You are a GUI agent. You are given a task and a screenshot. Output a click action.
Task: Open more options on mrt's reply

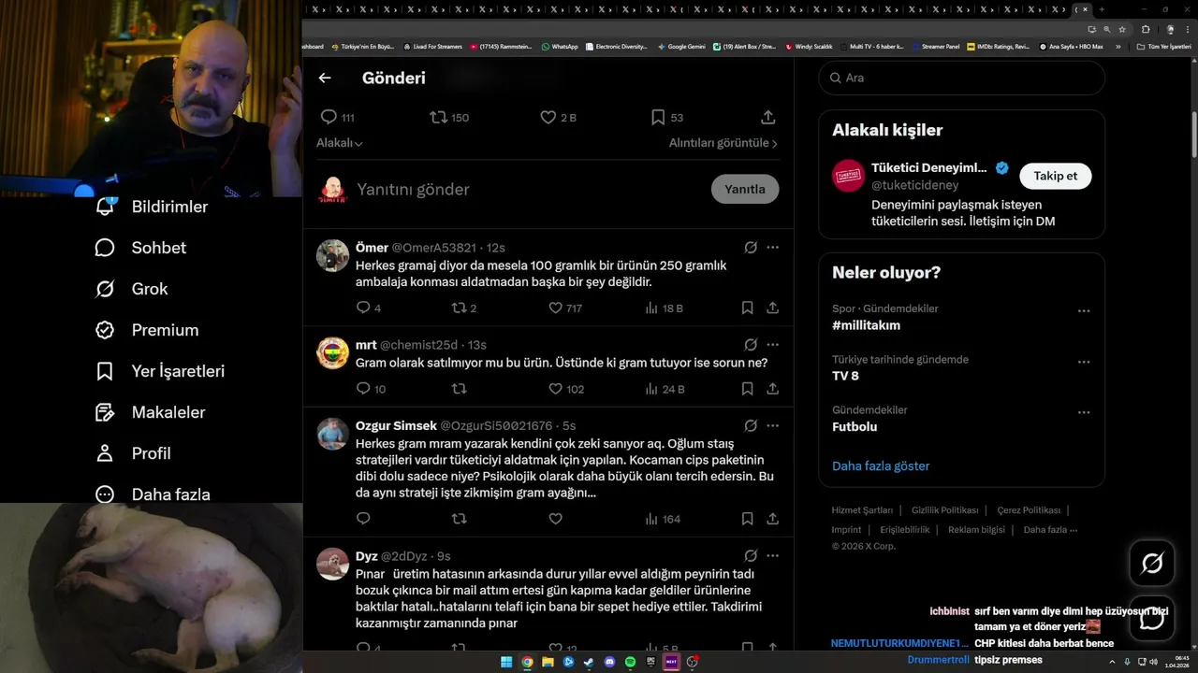point(773,345)
